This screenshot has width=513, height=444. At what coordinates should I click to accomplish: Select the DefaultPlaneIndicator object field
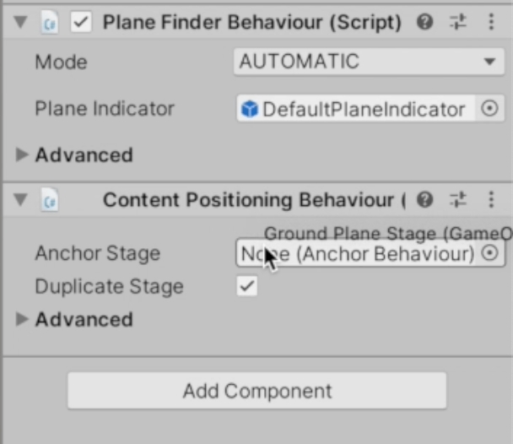[x=354, y=109]
